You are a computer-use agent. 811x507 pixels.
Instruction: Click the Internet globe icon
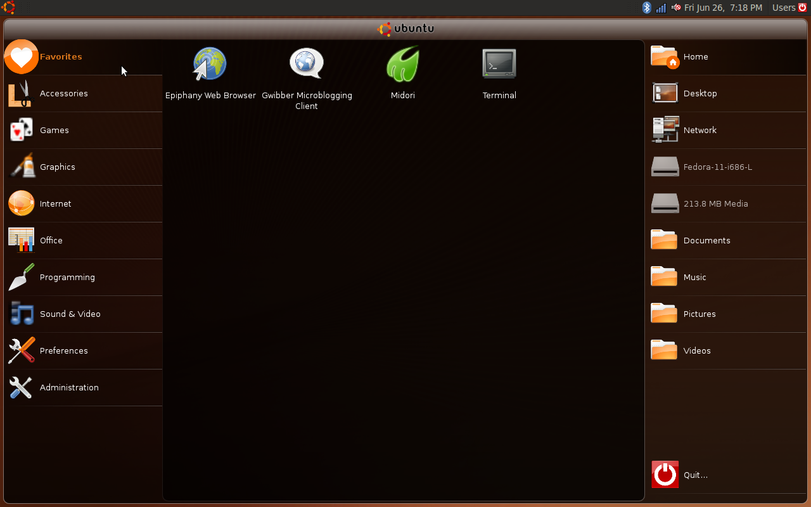21,203
